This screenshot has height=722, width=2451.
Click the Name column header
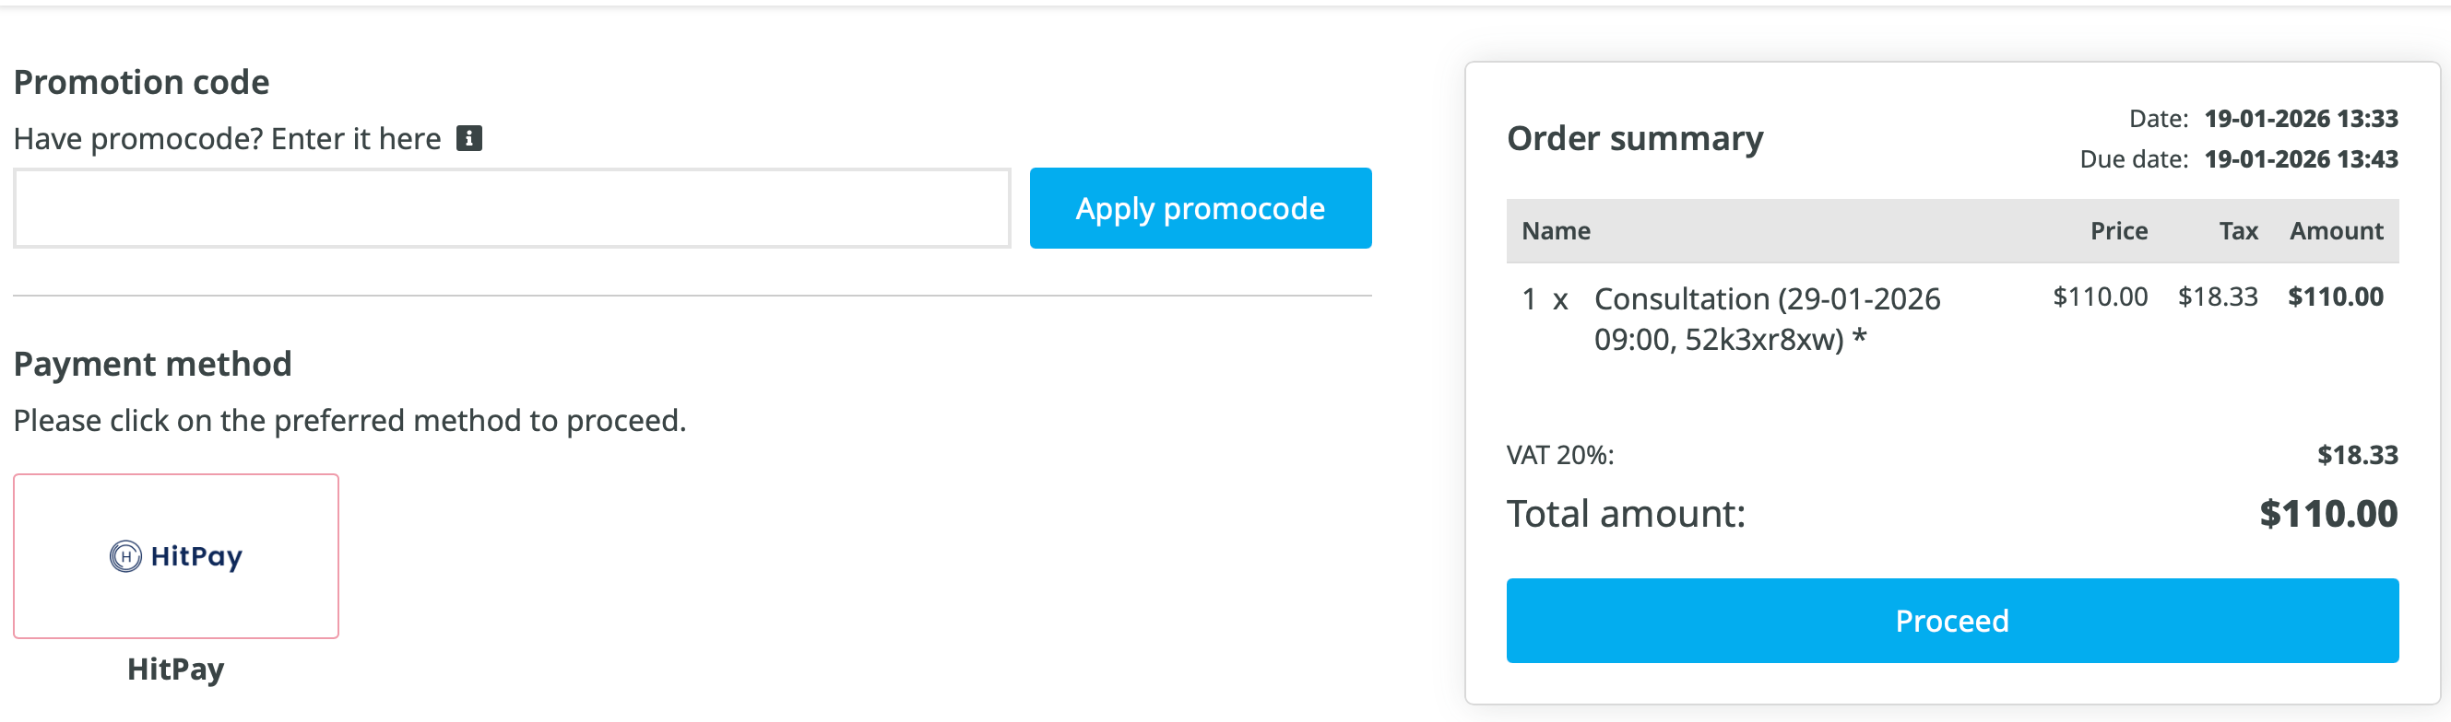[x=1556, y=231]
